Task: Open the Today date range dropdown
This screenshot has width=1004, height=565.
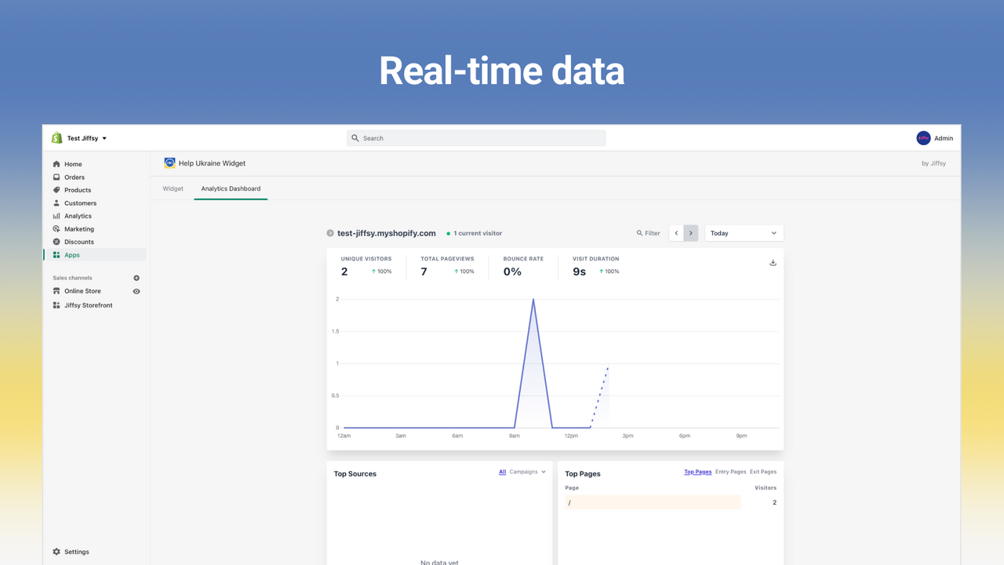Action: pos(744,232)
